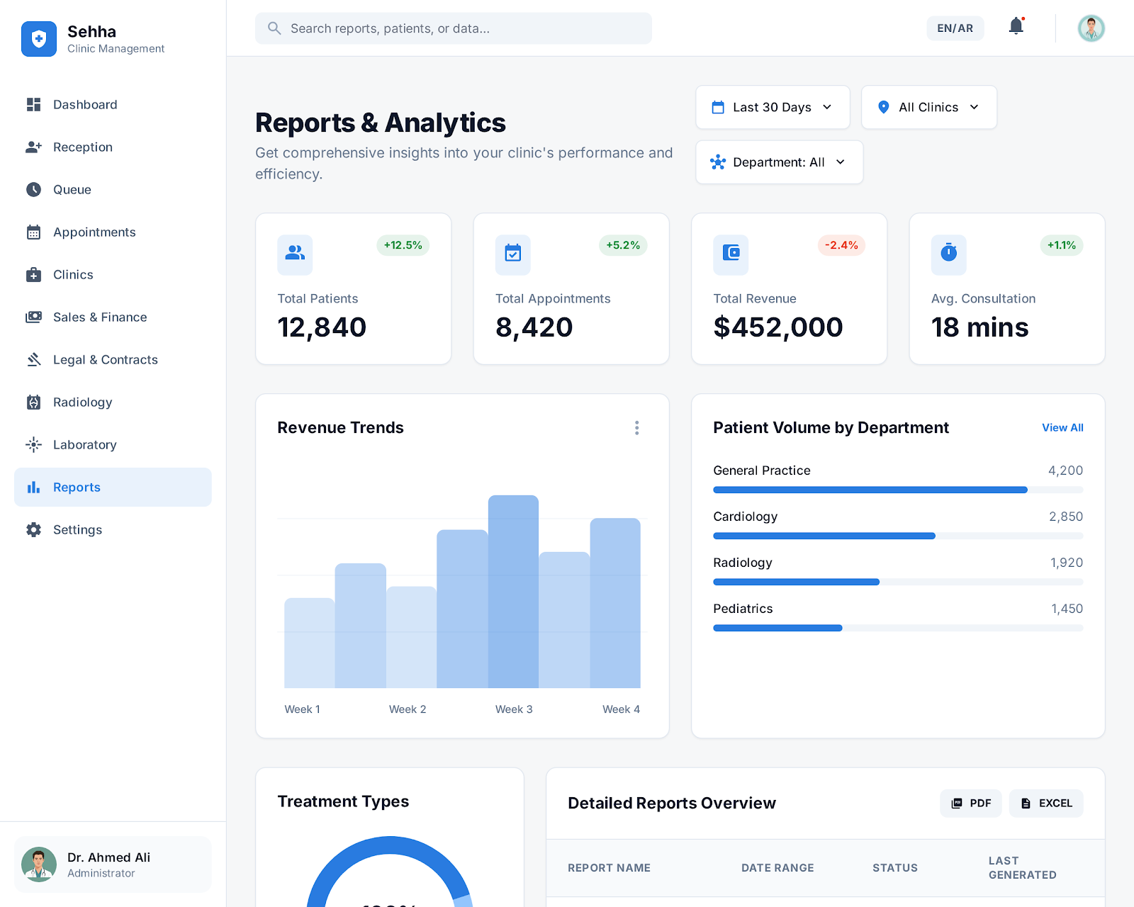Image resolution: width=1134 pixels, height=907 pixels.
Task: Click the Total Patients people icon
Action: (x=295, y=253)
